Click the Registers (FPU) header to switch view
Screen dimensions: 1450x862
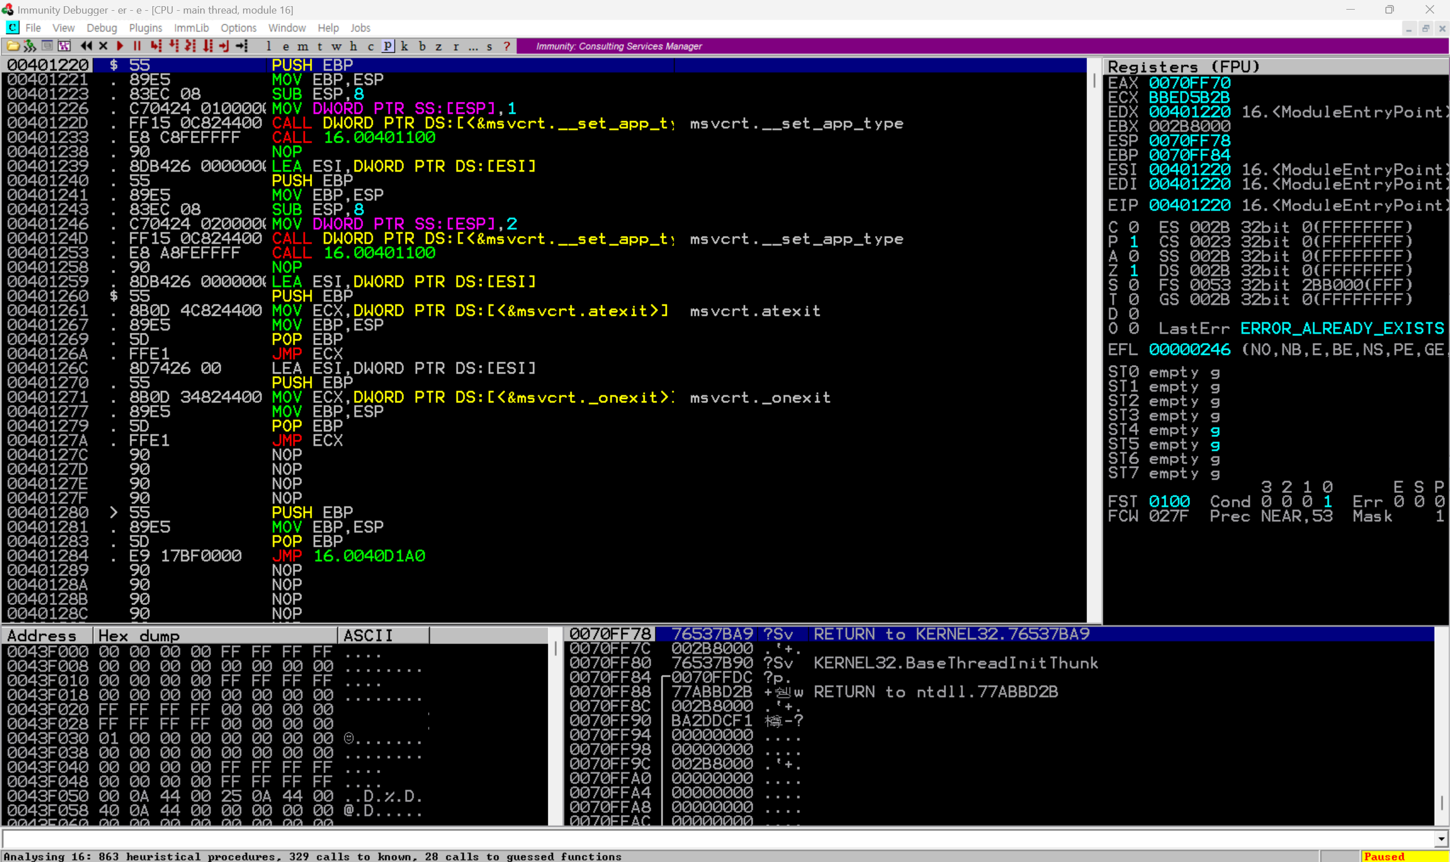tap(1183, 67)
